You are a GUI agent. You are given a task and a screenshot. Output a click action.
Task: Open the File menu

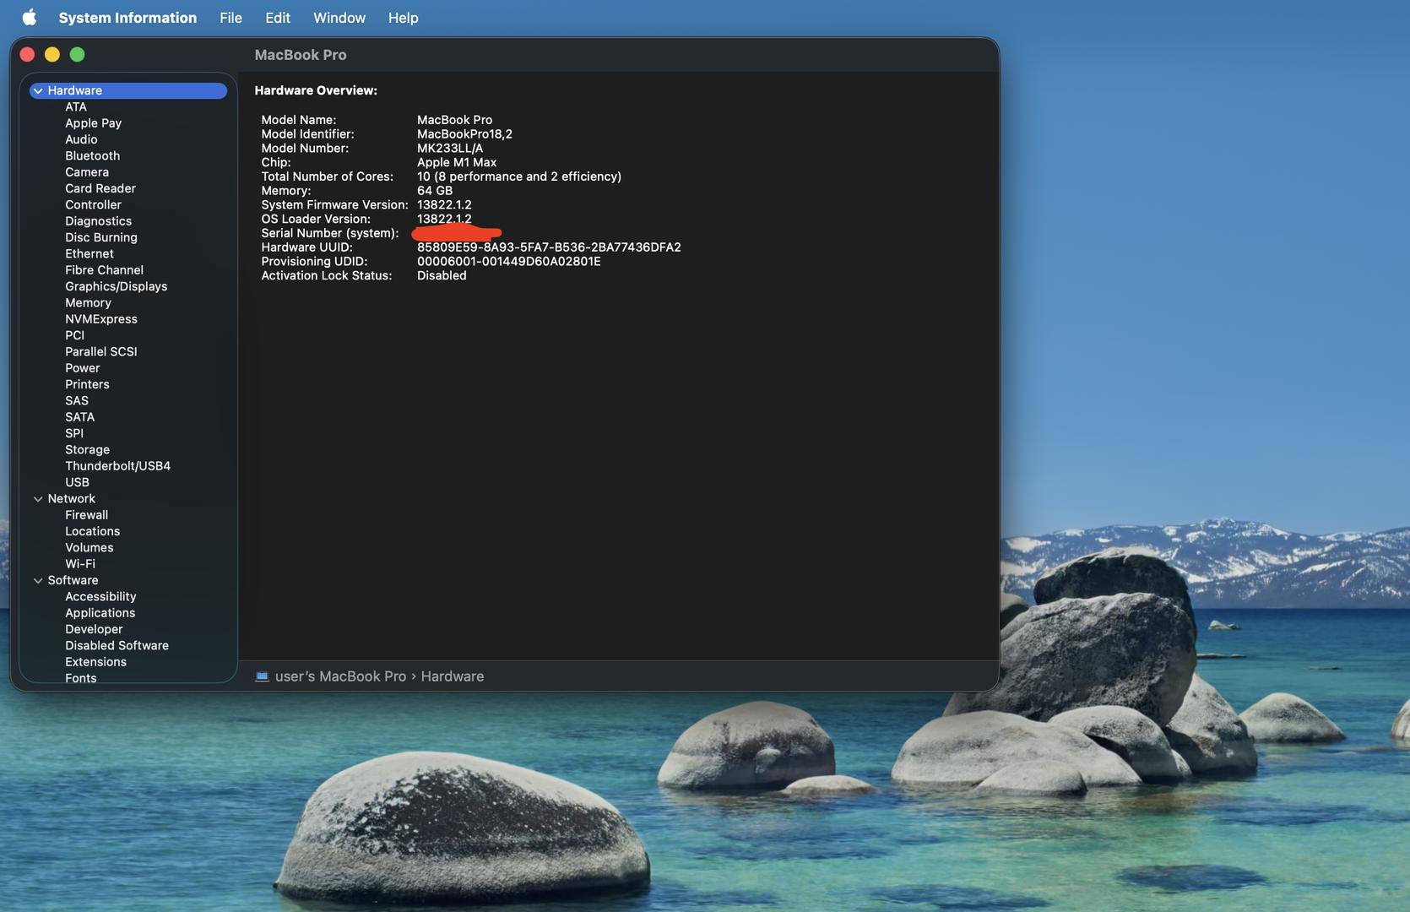(x=230, y=18)
